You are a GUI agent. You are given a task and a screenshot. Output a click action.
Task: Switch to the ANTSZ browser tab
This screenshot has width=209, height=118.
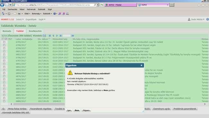(x=121, y=5)
